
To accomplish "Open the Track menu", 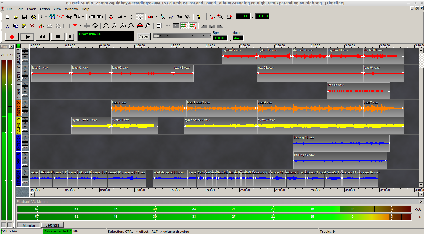I will click(31, 9).
